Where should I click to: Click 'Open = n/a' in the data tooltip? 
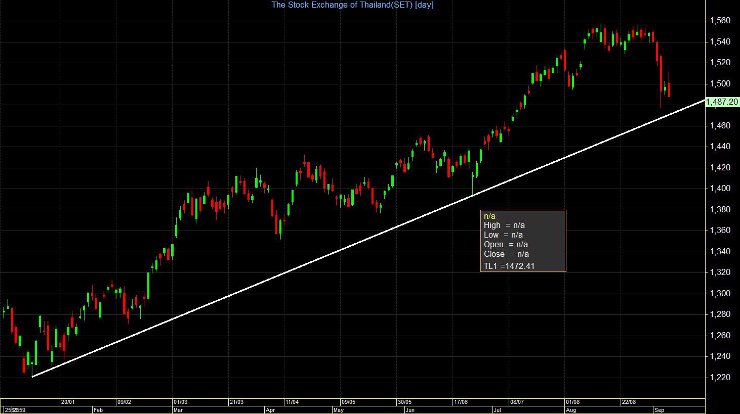506,245
